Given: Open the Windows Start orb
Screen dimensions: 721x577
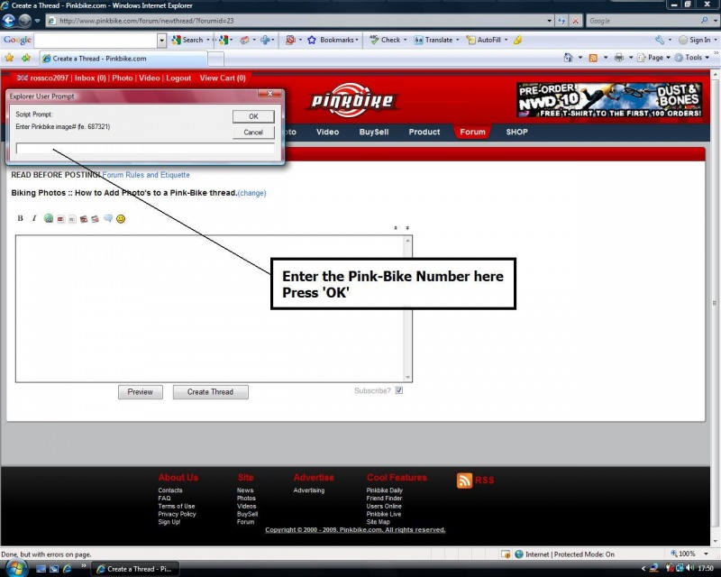Looking at the screenshot, I should point(14,568).
